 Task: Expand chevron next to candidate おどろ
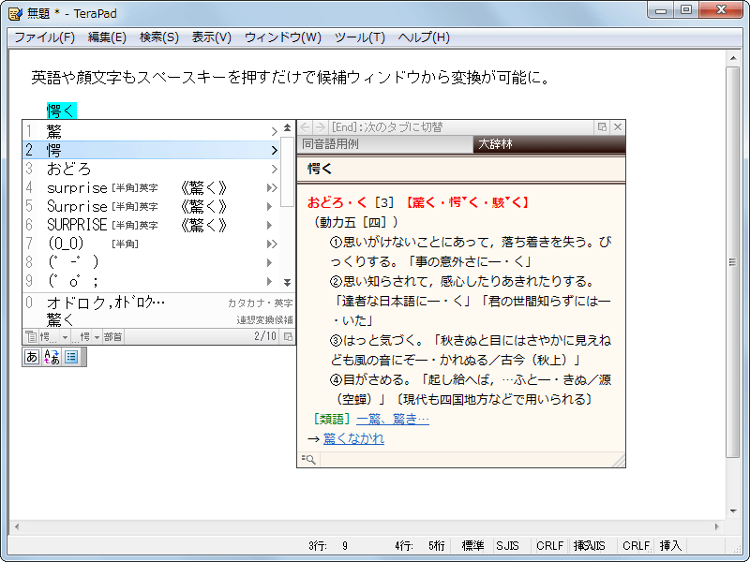point(274,169)
